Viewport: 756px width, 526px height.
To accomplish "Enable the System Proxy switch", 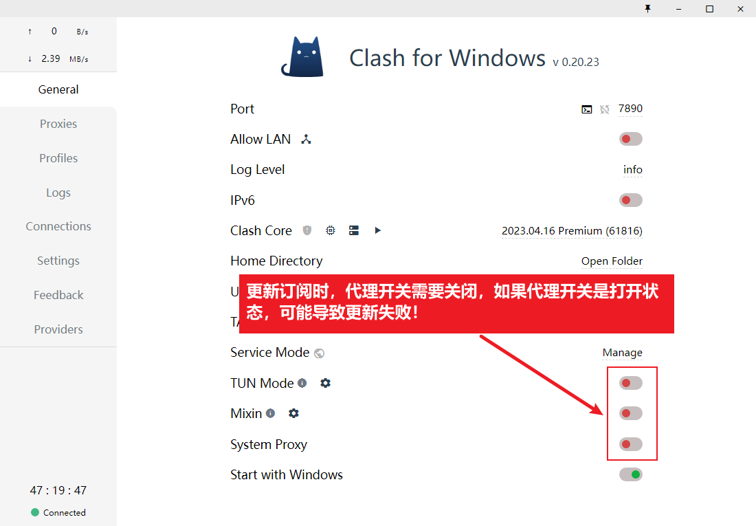I will coord(631,444).
